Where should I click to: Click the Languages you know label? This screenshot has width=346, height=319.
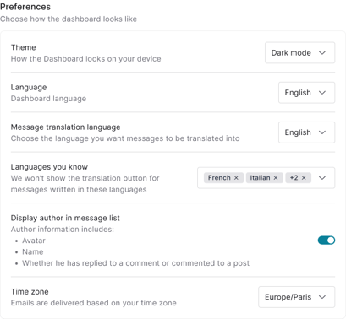tap(49, 167)
